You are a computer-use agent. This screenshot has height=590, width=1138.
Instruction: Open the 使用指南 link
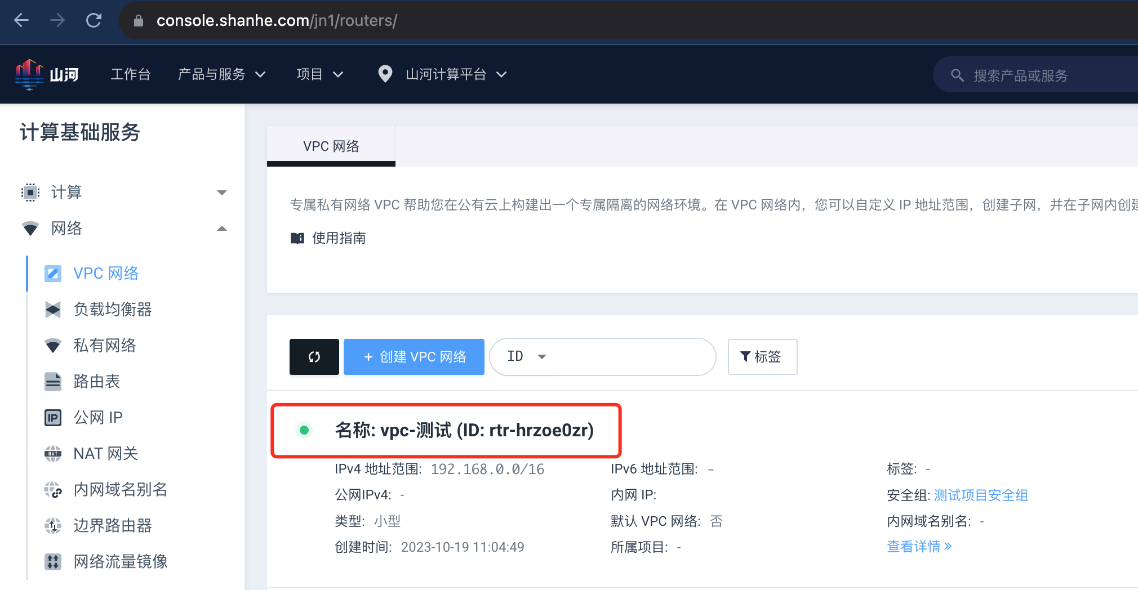[339, 238]
